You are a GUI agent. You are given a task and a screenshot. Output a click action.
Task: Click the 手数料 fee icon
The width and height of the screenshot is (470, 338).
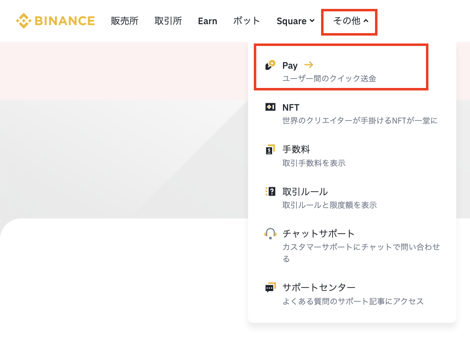[x=270, y=149]
